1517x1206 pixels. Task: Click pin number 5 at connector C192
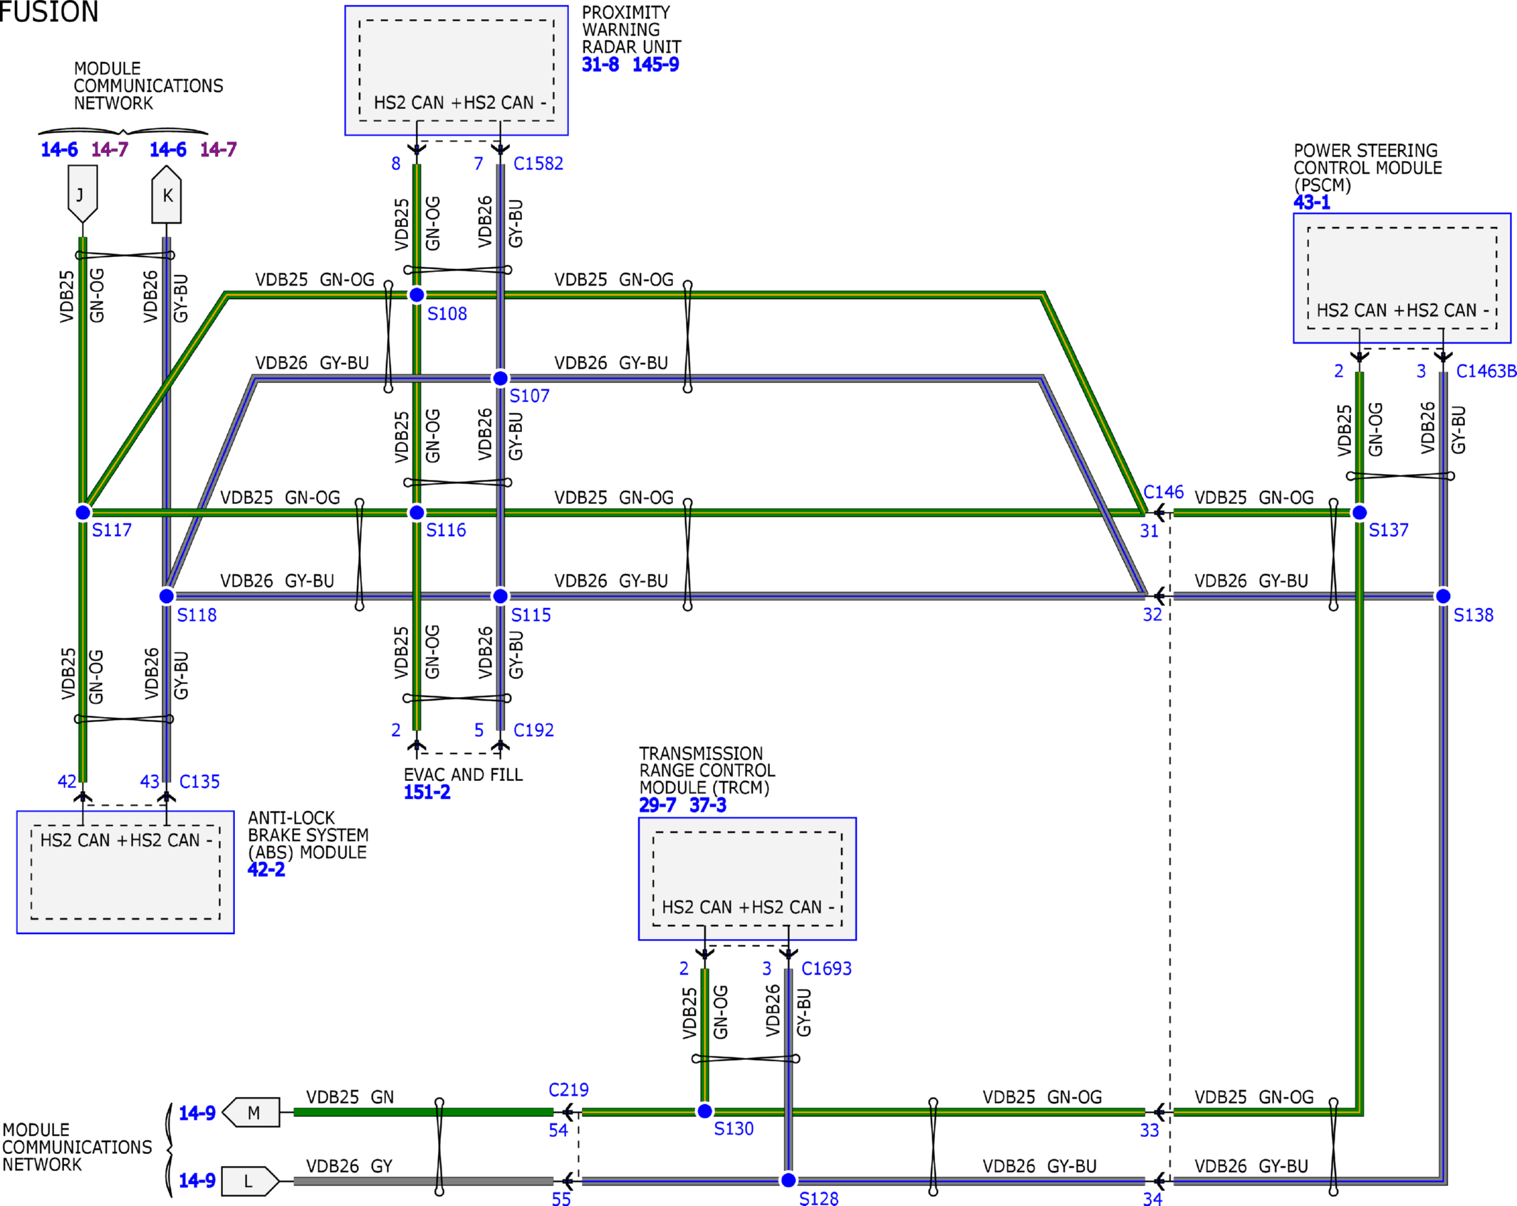point(479,730)
